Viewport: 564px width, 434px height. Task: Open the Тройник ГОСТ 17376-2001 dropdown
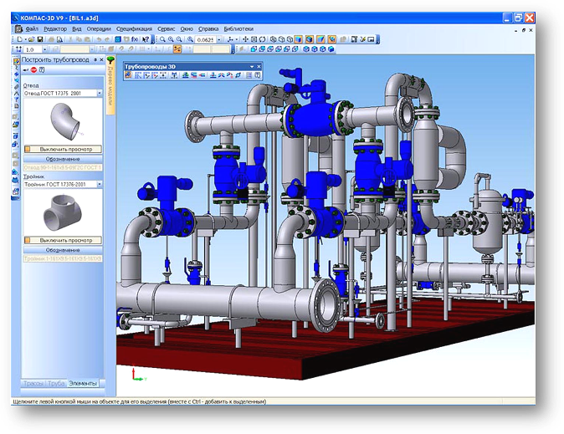click(x=100, y=183)
